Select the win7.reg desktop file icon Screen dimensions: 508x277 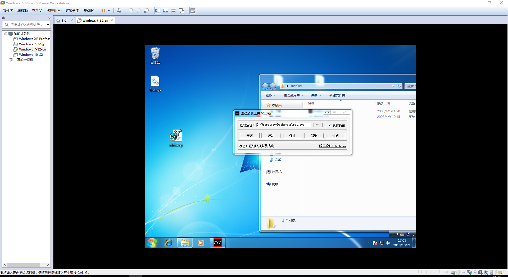[176, 138]
